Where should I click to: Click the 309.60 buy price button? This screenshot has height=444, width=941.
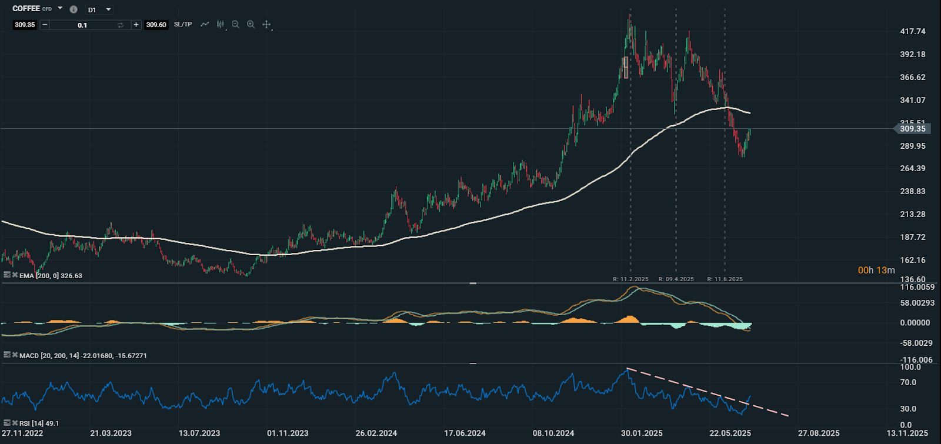tap(156, 25)
